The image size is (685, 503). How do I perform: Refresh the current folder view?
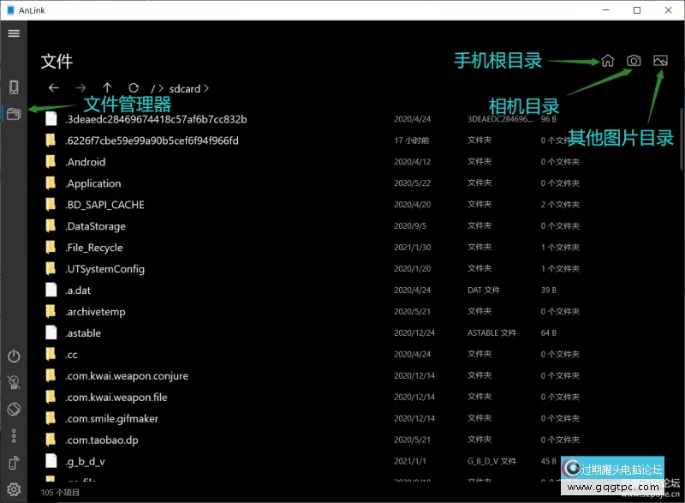pos(134,87)
